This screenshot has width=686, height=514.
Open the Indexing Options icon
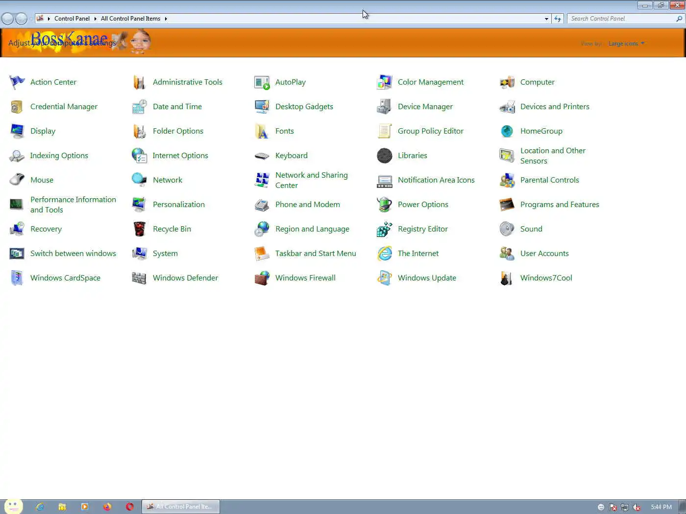point(17,156)
